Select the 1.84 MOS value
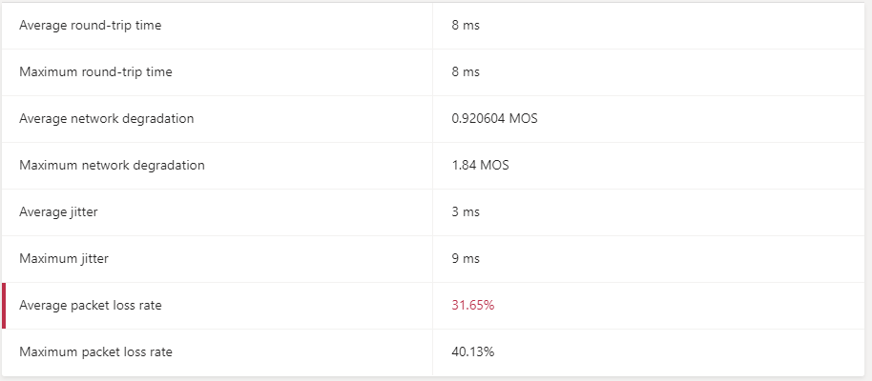Viewport: 872px width, 381px height. (x=480, y=166)
